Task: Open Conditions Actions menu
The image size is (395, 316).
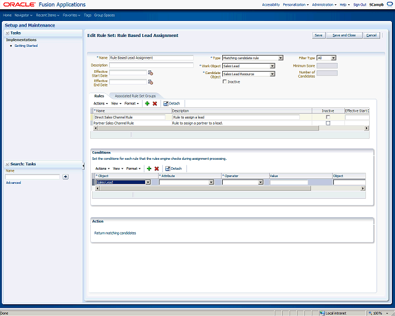Action: [x=102, y=168]
